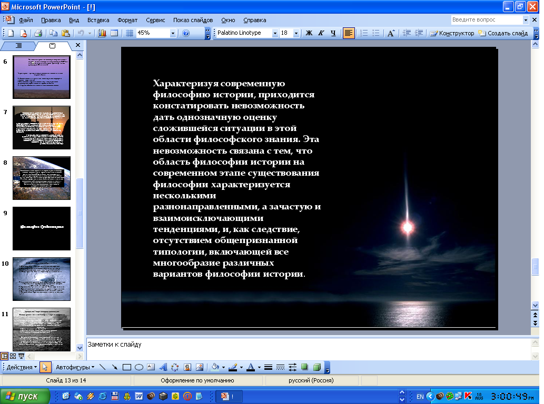This screenshot has width=544, height=404.
Task: Toggle underline formatting (Ч)
Action: click(334, 33)
